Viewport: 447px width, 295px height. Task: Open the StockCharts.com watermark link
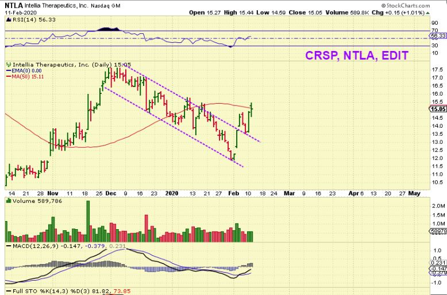[x=406, y=5]
